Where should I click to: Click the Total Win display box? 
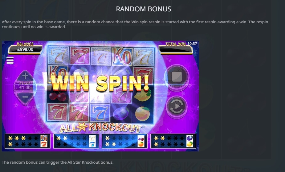[x=176, y=49]
